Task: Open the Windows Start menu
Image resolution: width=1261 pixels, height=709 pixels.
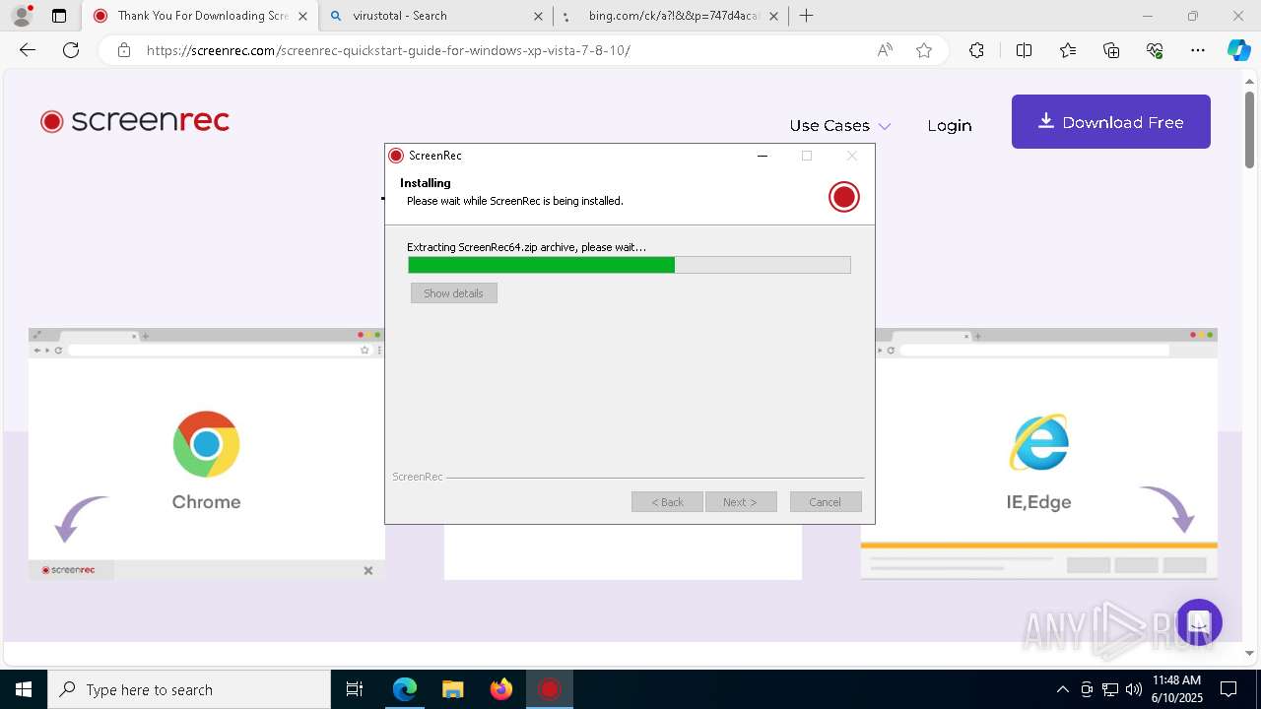Action: [24, 689]
